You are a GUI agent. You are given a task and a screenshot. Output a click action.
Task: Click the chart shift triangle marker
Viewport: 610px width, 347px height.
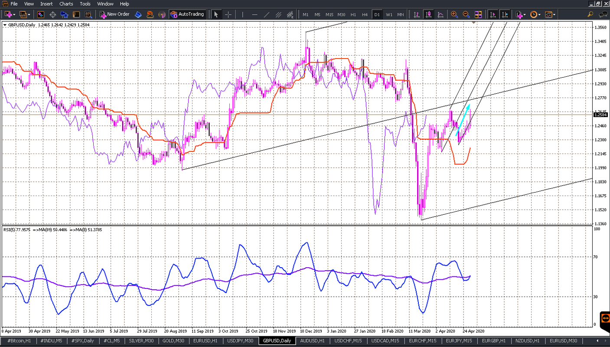(474, 22)
